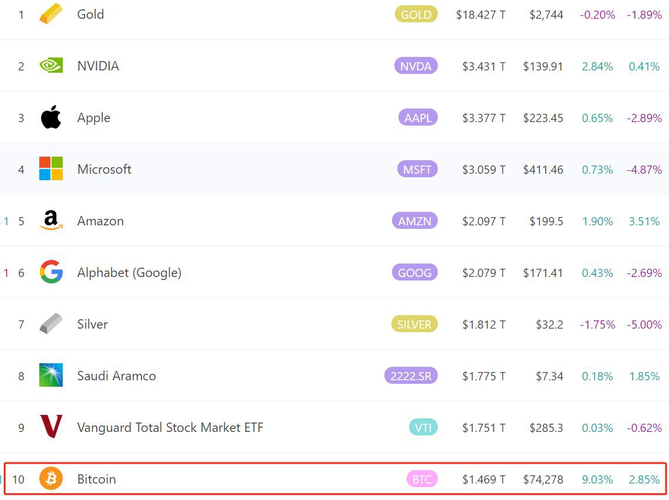Screen dimensions: 669x500
Task: Select NVIDIA price $139.91
Action: pyautogui.click(x=543, y=66)
